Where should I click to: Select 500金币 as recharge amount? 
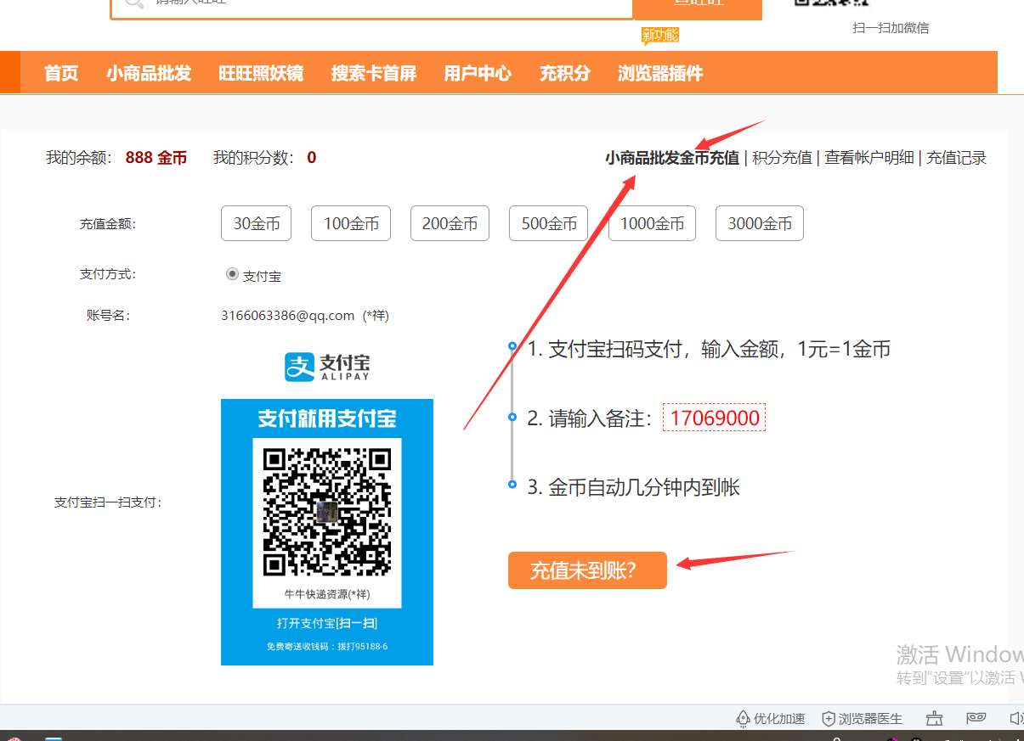(549, 223)
